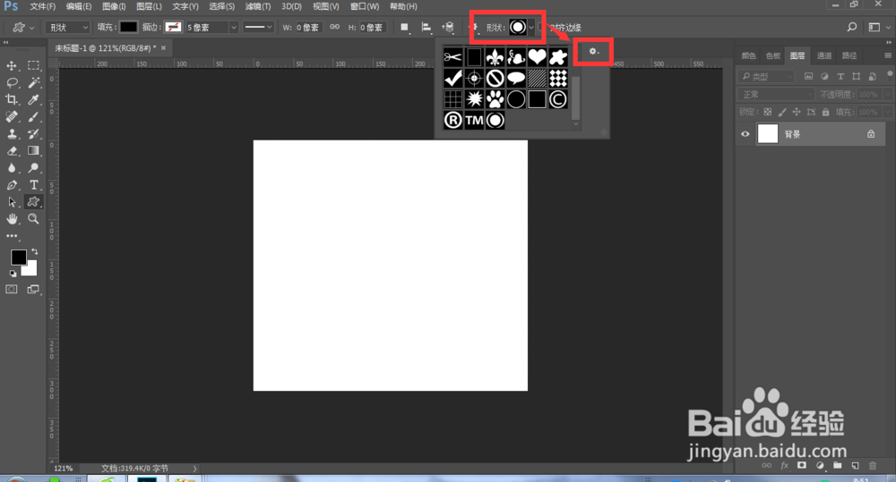
Task: Click the W width input field
Action: (308, 28)
